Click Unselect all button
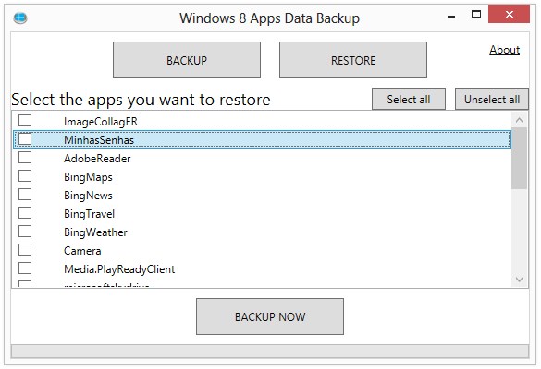This screenshot has width=541, height=369. (x=492, y=99)
